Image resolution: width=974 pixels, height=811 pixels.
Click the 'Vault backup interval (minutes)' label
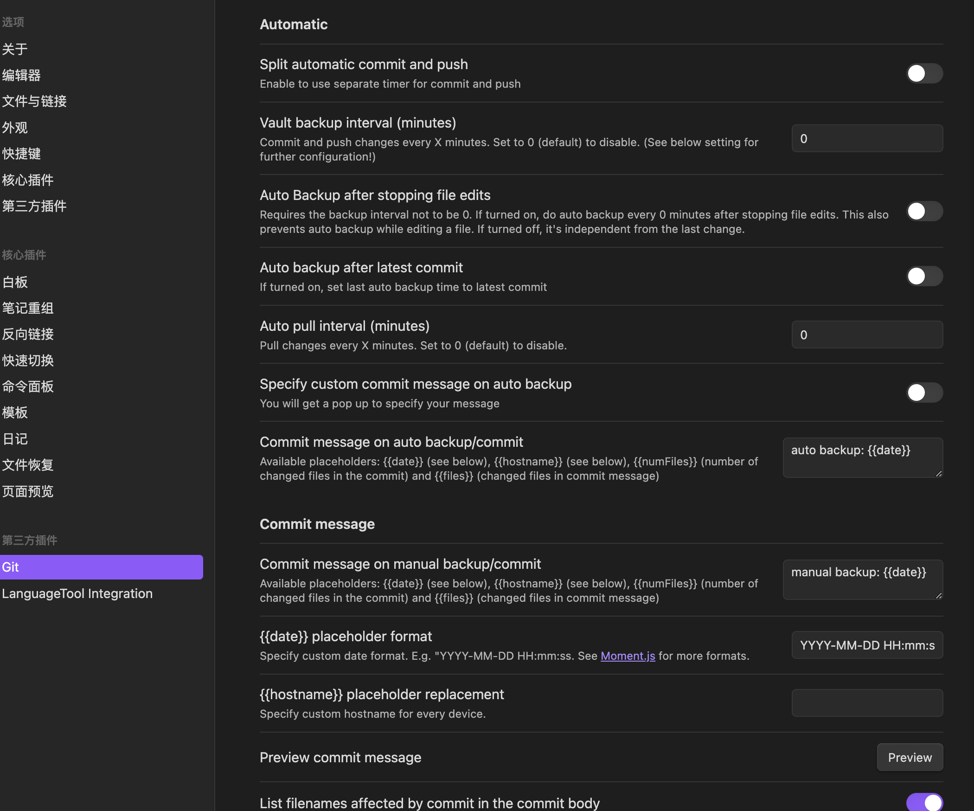[358, 122]
